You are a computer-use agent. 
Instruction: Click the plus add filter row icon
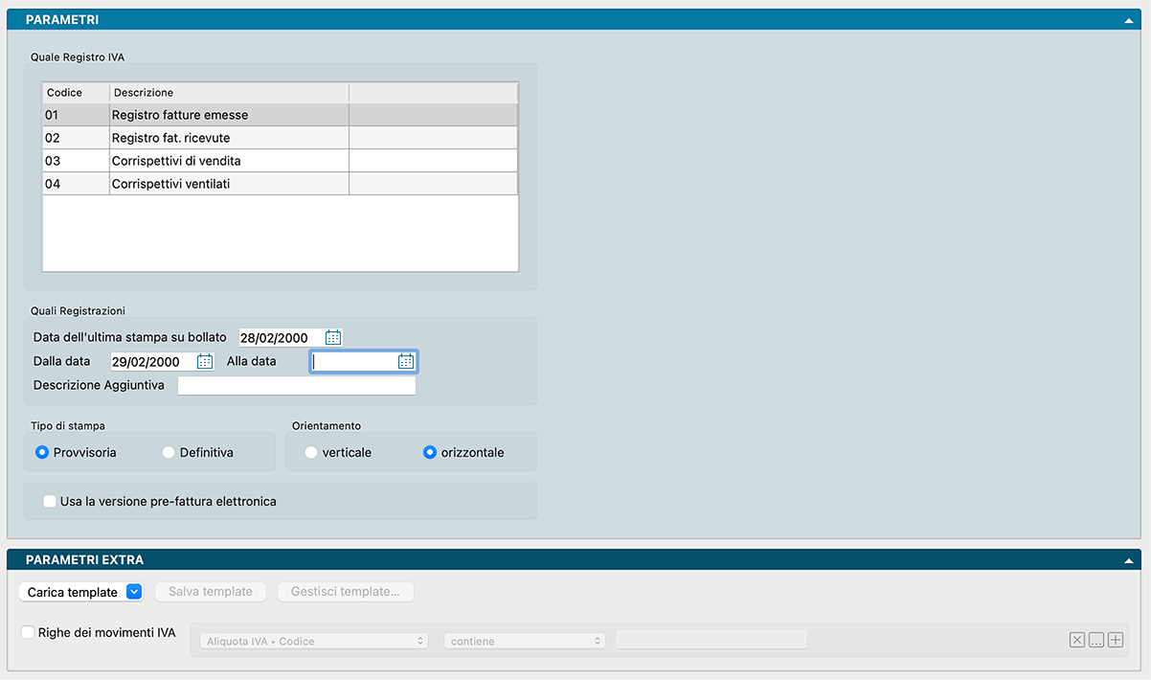point(1115,641)
